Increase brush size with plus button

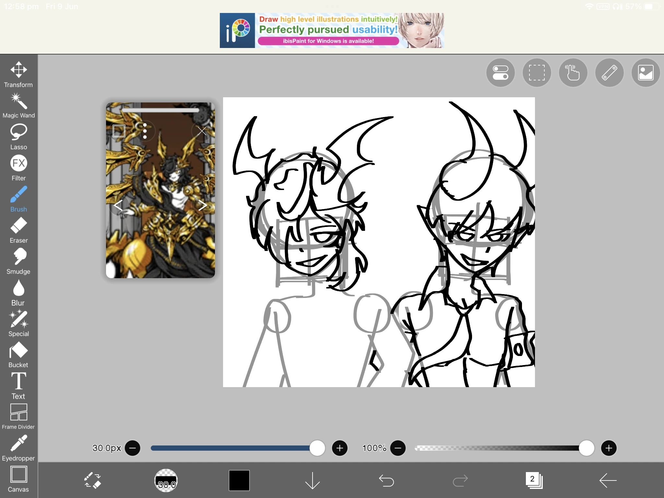[x=339, y=448]
